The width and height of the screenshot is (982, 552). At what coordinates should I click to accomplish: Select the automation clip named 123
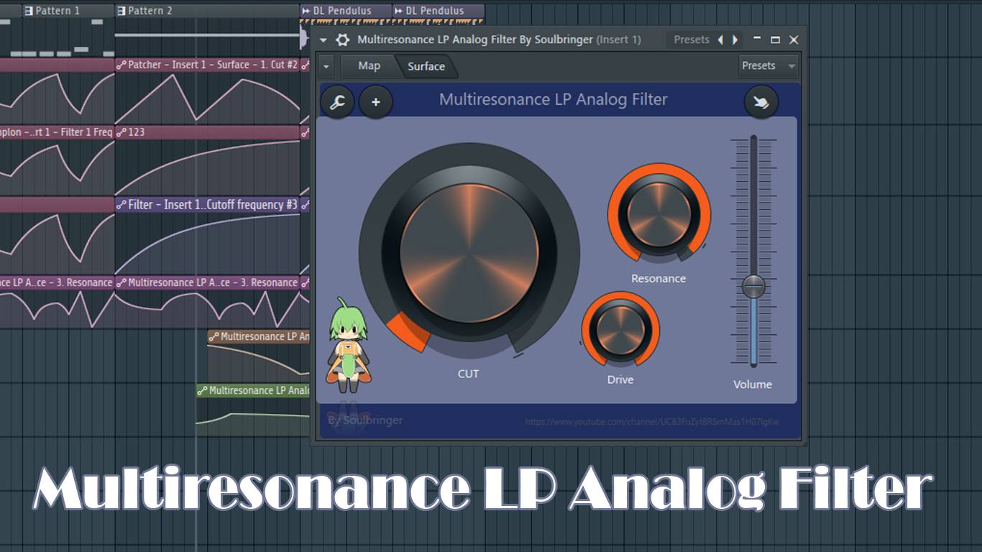[207, 132]
